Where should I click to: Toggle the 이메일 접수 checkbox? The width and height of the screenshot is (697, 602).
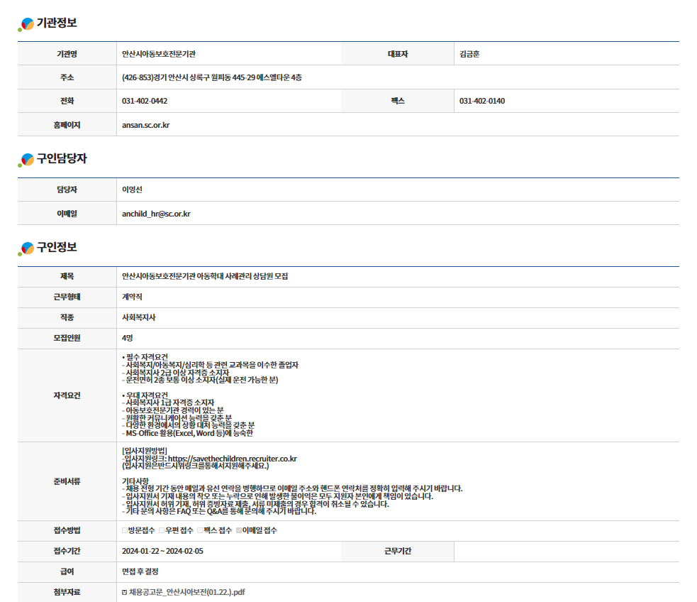point(239,530)
